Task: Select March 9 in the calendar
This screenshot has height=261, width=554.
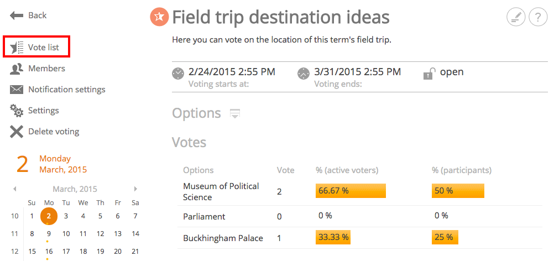Action: point(49,233)
